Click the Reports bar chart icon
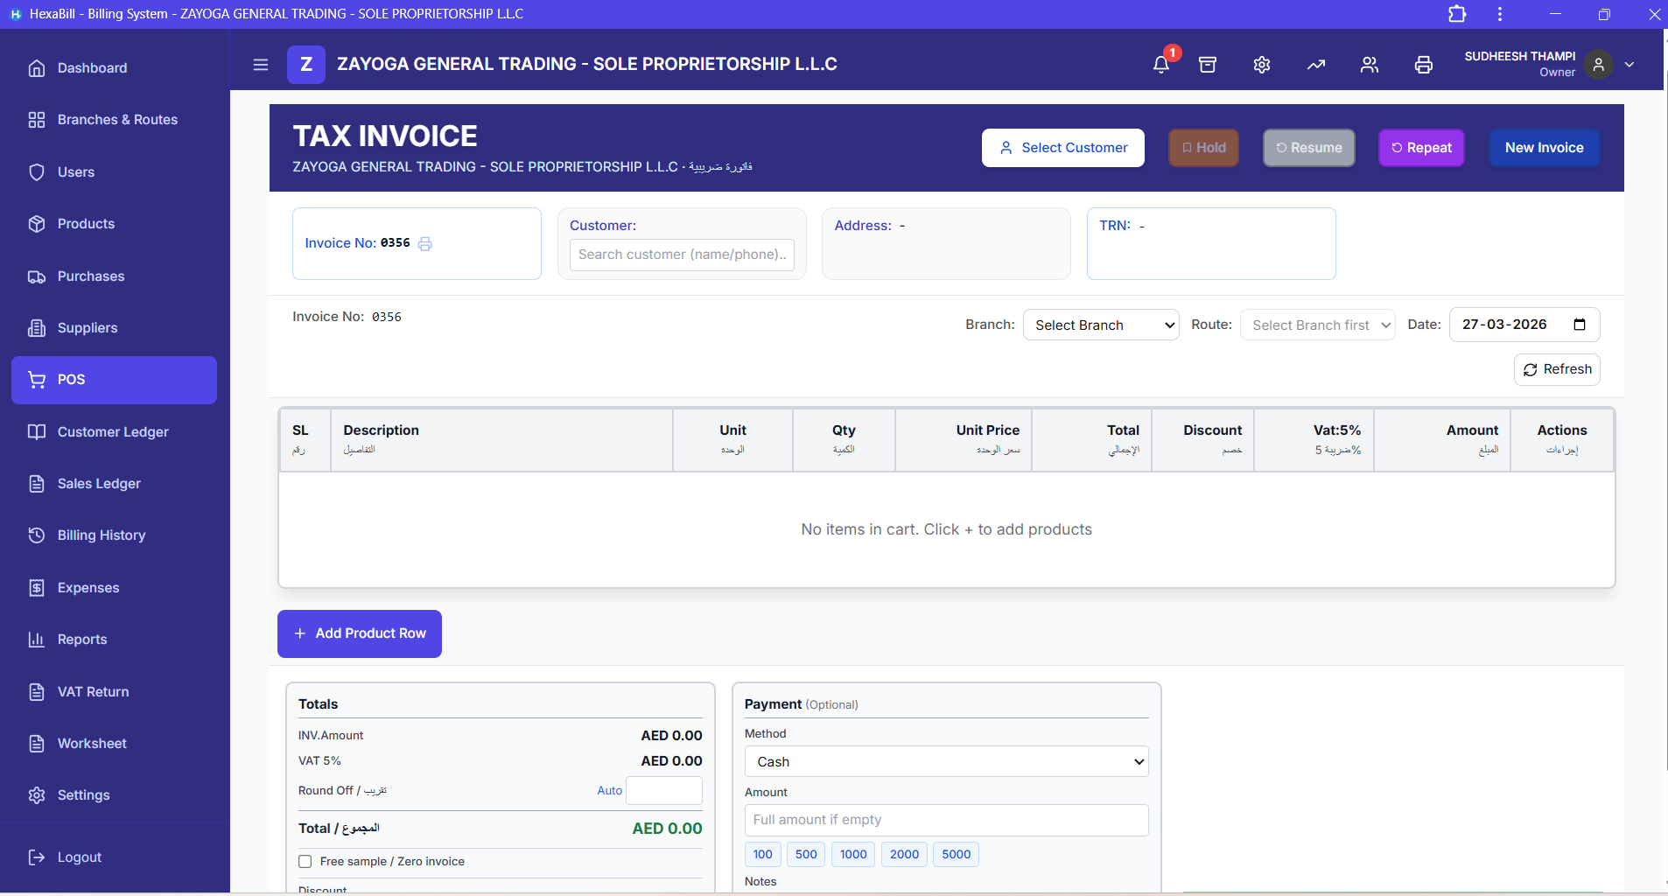 [37, 640]
